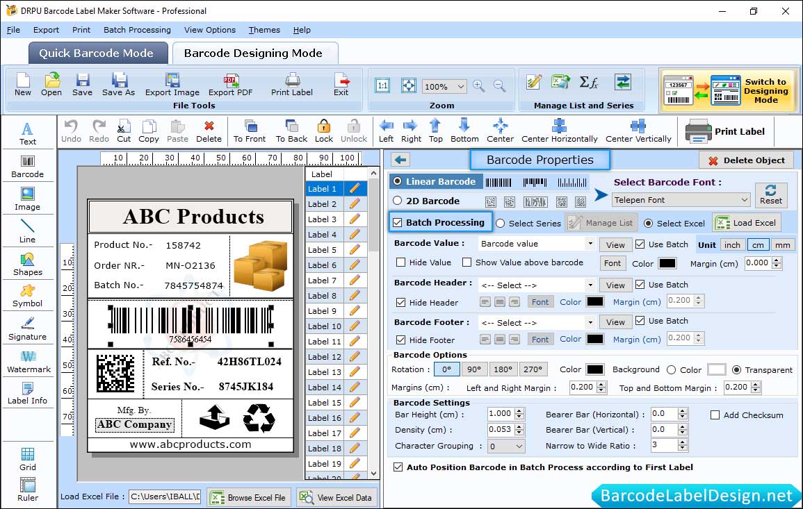Enable the Add Checksum checkbox

715,415
